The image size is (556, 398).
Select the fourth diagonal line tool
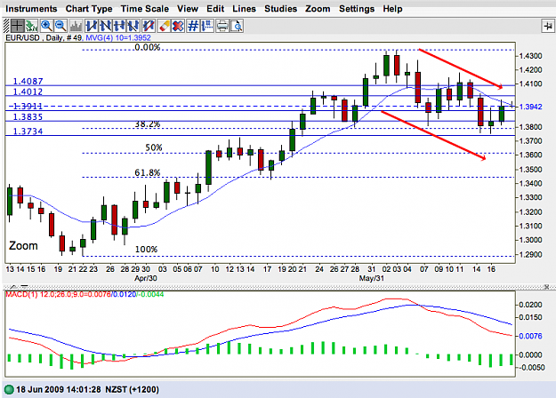coord(133,26)
